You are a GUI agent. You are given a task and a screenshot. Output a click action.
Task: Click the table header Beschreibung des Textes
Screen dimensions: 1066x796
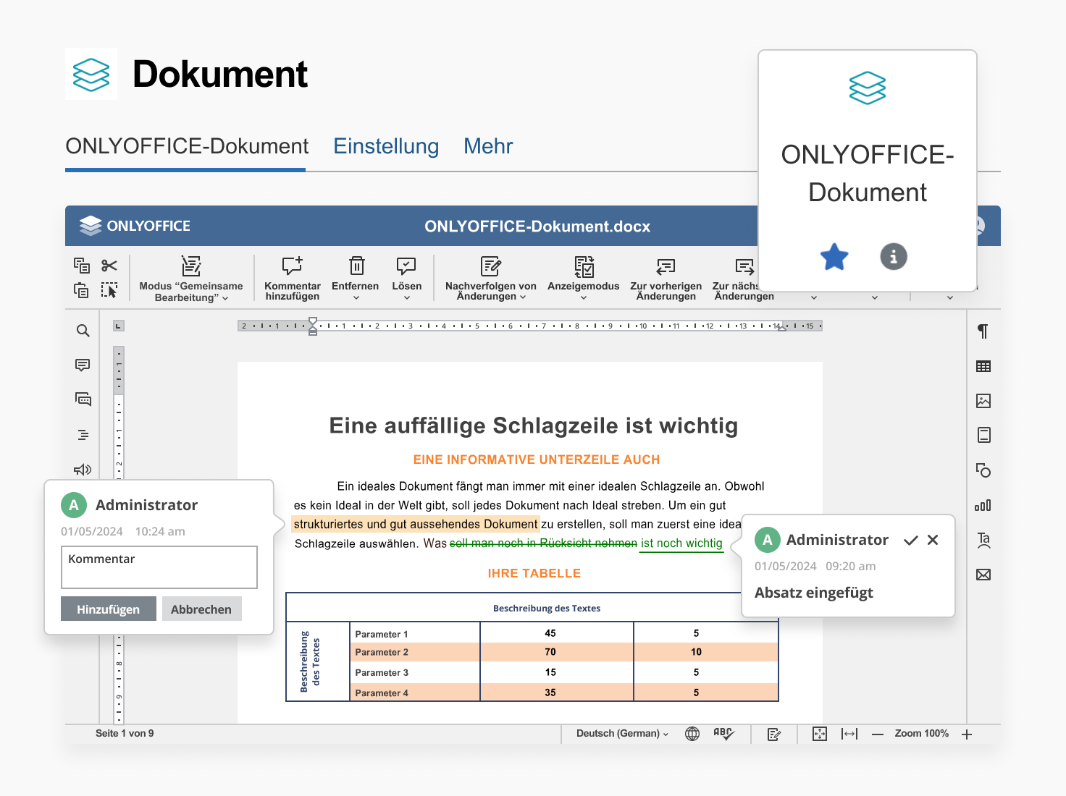(547, 608)
